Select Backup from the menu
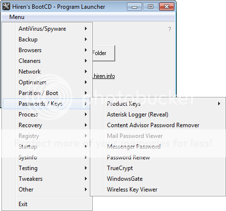Viewport: 226px width, 211px height. click(47, 39)
